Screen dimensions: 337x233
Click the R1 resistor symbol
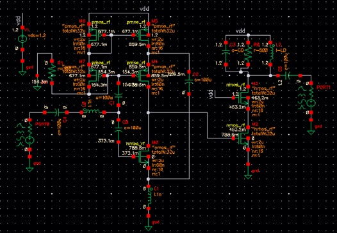52,71
